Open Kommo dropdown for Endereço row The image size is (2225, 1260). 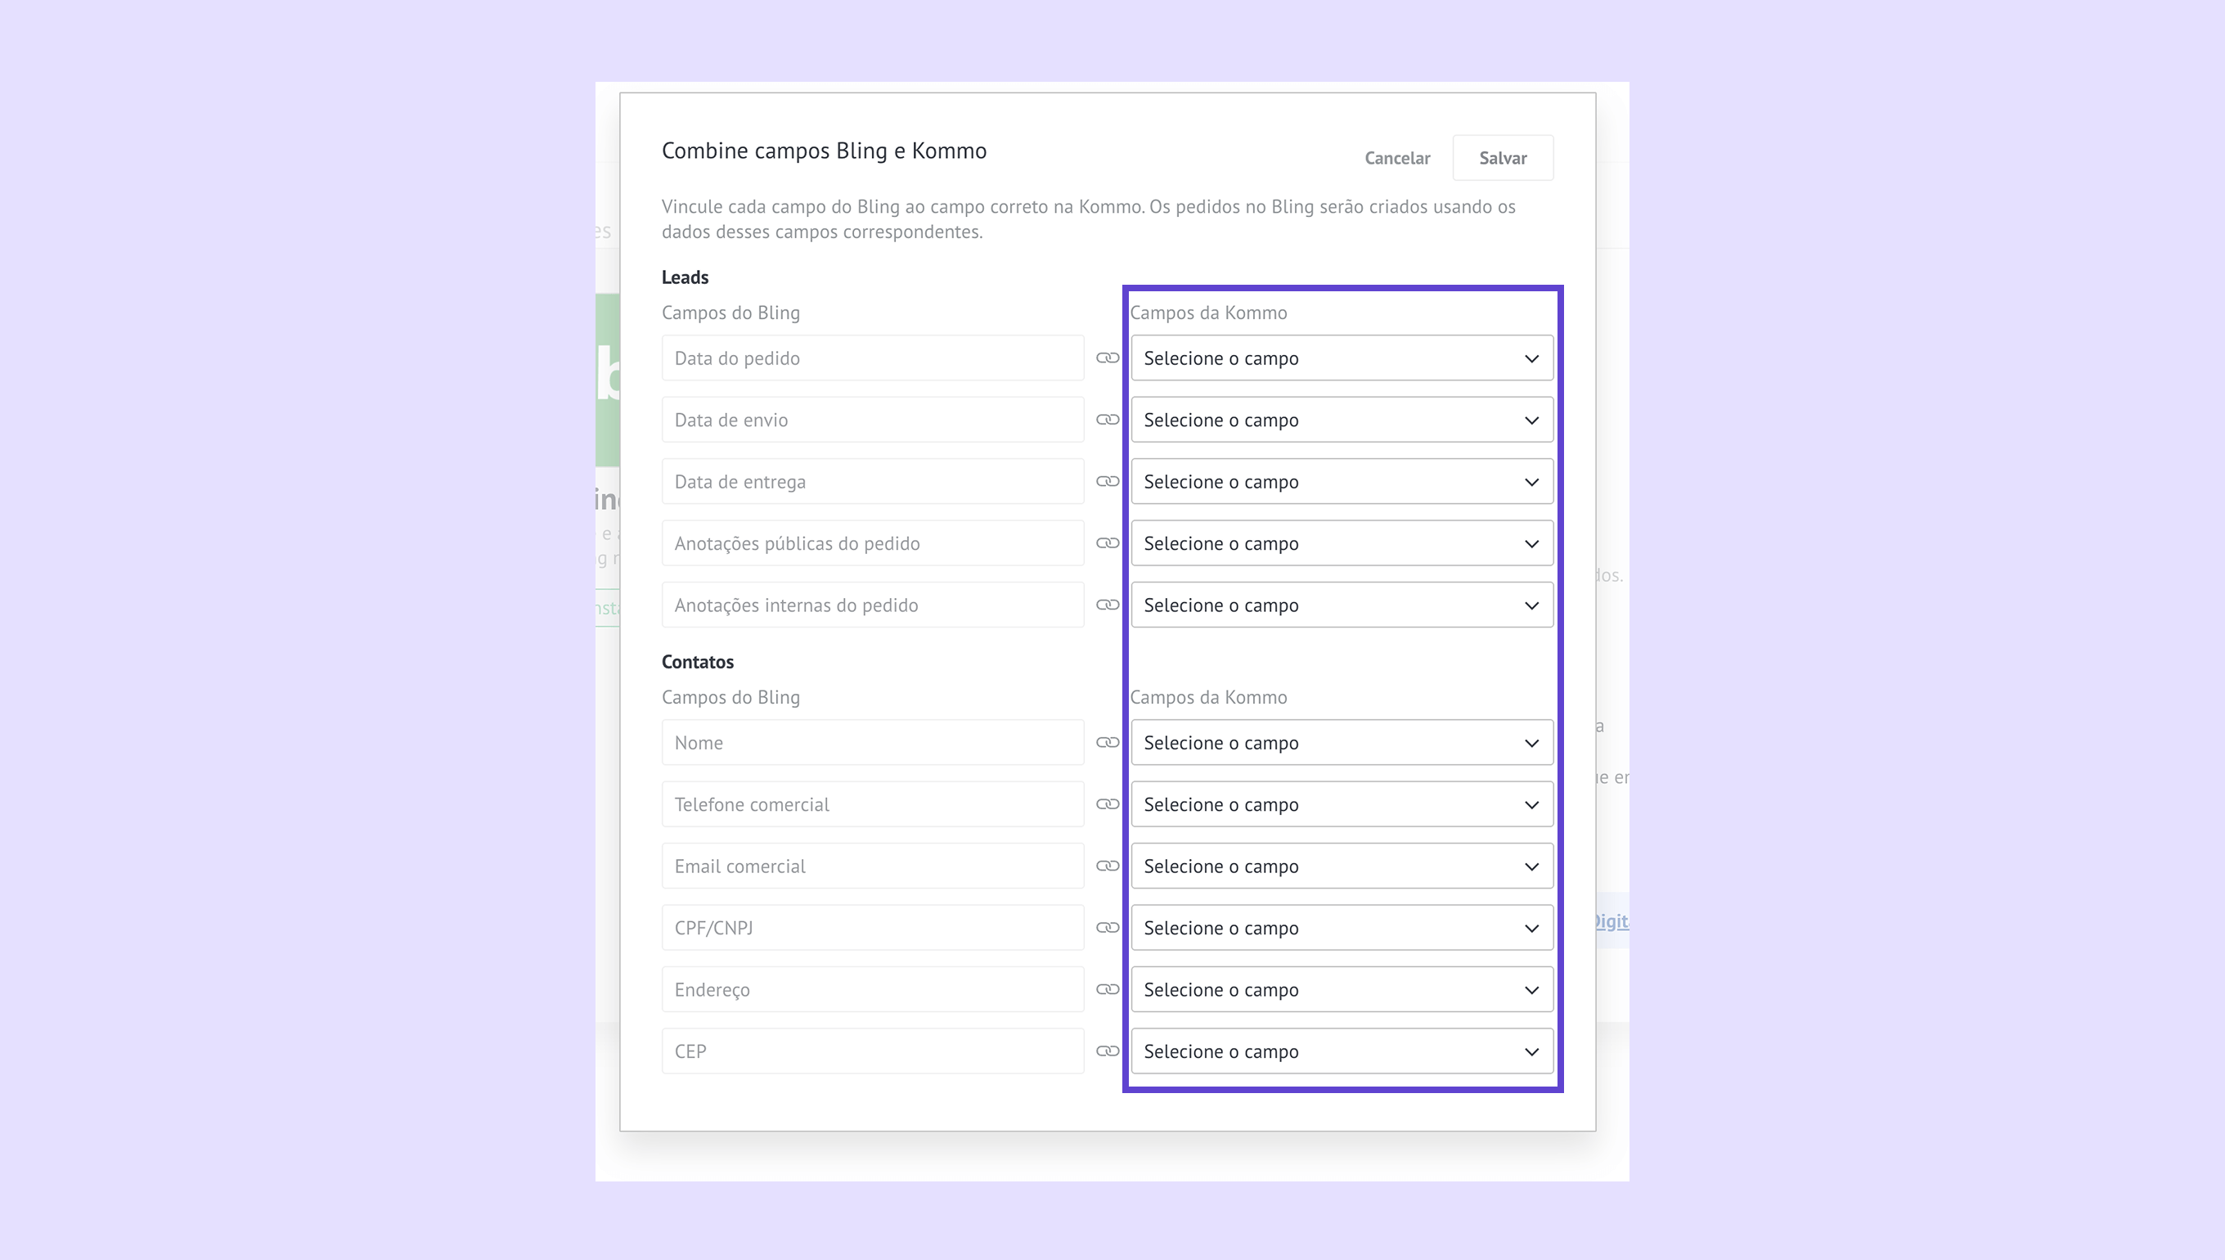pos(1341,990)
